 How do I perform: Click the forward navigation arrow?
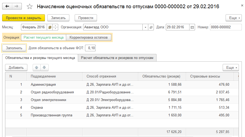pos(17,6)
